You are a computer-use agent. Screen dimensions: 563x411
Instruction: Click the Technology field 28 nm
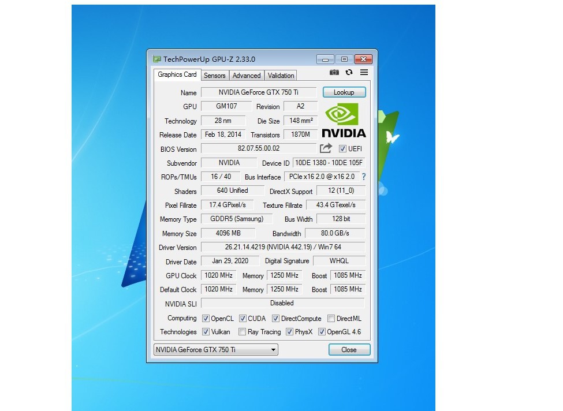click(x=223, y=121)
